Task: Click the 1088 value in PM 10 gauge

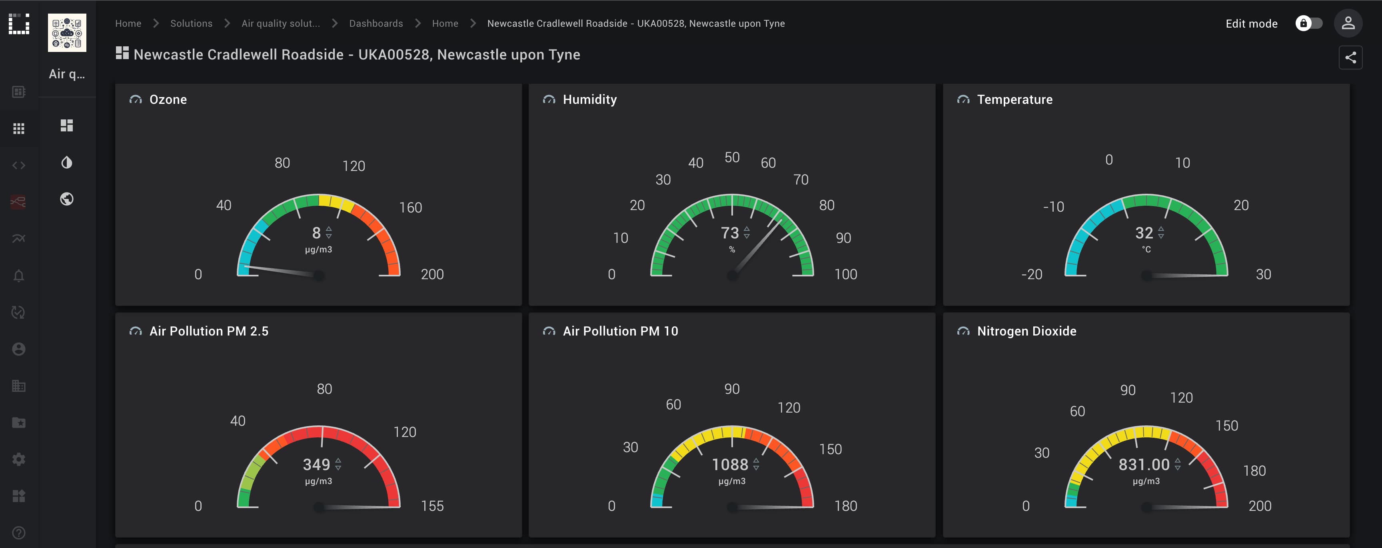Action: 730,465
